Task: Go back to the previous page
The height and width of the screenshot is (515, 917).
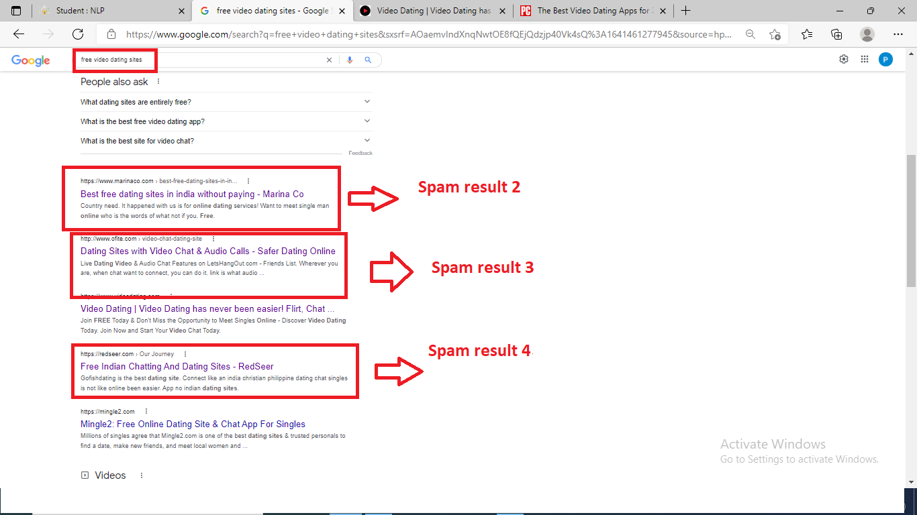Action: (19, 34)
